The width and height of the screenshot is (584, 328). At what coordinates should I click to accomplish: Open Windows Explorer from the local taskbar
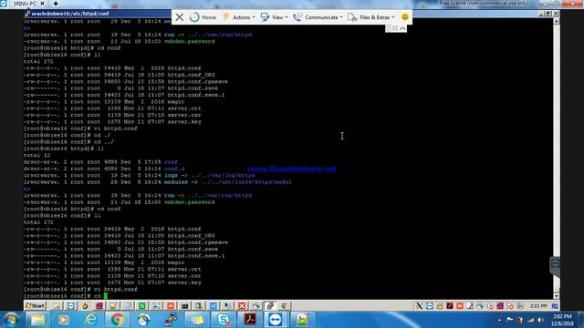click(37, 320)
